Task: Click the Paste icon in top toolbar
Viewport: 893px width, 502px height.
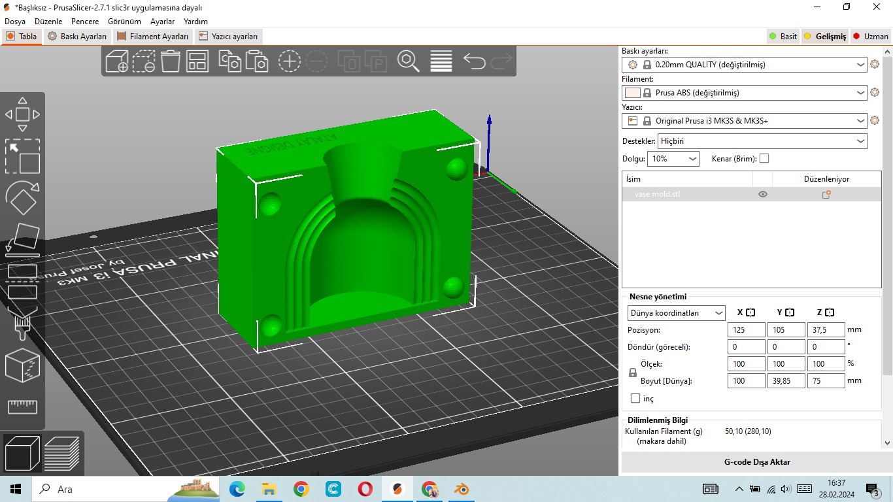Action: point(257,61)
